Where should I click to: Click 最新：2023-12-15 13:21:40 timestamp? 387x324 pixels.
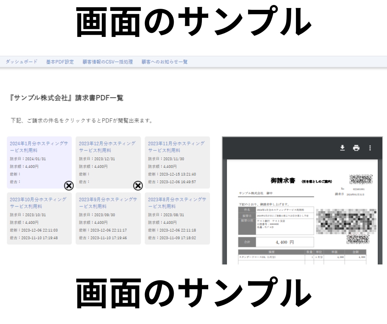click(x=172, y=174)
